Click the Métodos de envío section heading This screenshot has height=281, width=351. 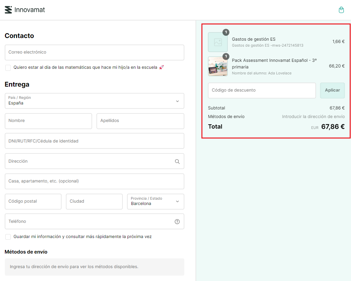coord(26,252)
